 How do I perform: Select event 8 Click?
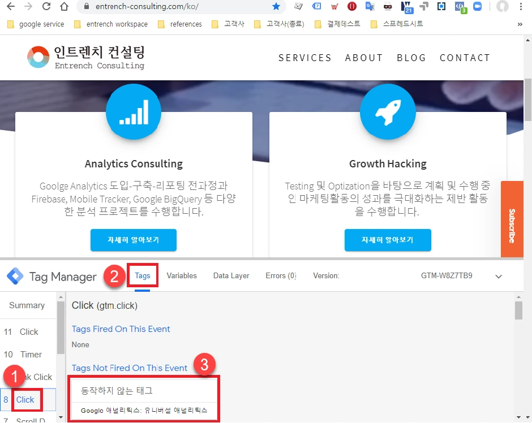coord(28,400)
